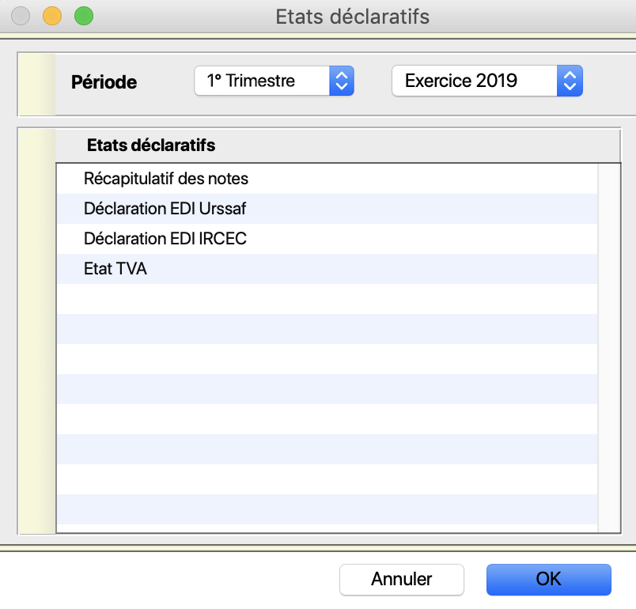This screenshot has height=609, width=636.
Task: Select the Déclaration EDI Urssaf row
Action: point(327,209)
